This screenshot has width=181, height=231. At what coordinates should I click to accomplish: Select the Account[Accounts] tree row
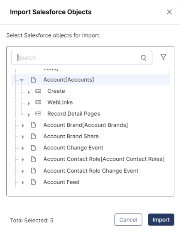click(90, 79)
